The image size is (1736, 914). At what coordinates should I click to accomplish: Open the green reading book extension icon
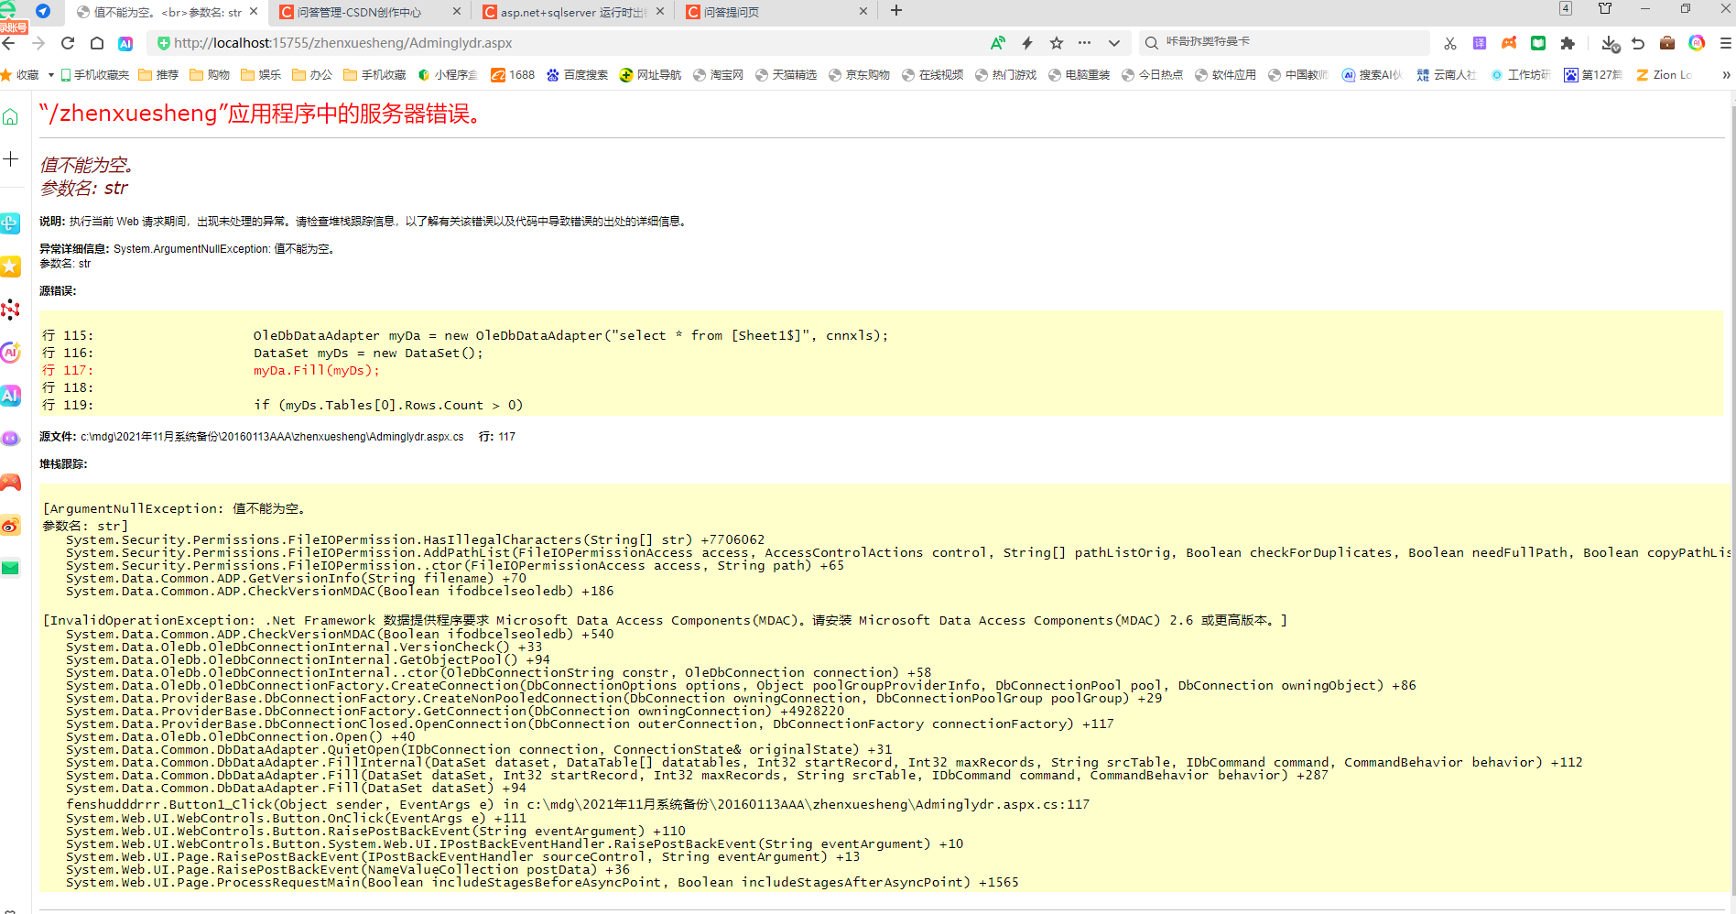[1538, 43]
